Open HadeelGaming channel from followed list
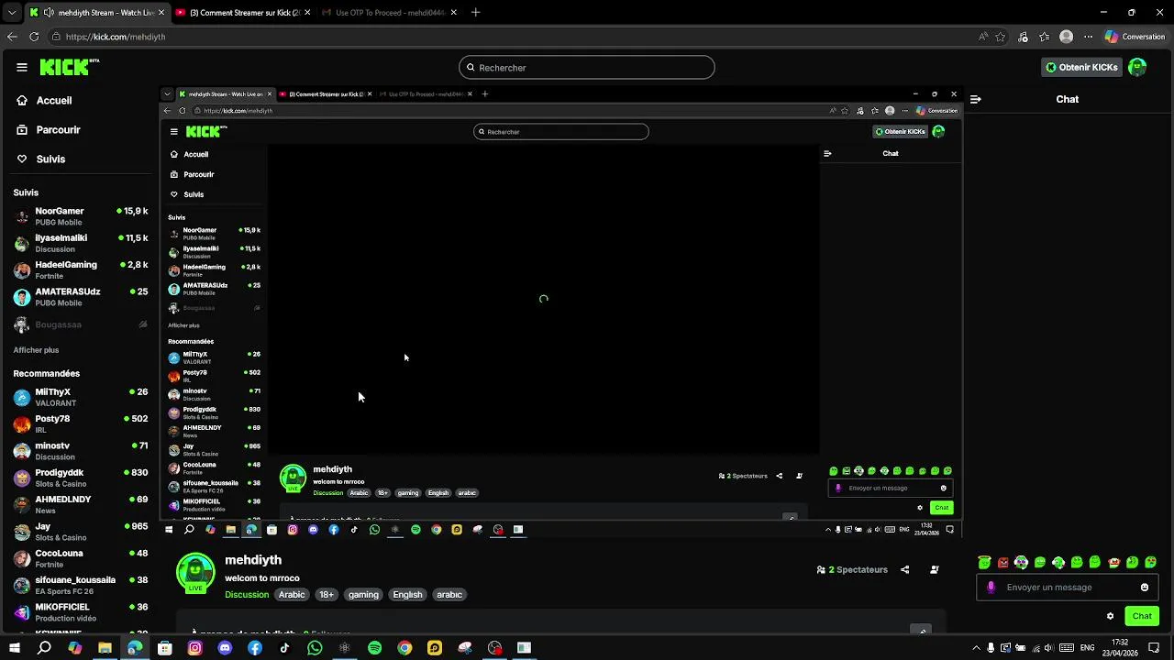Image resolution: width=1174 pixels, height=660 pixels. 81,269
